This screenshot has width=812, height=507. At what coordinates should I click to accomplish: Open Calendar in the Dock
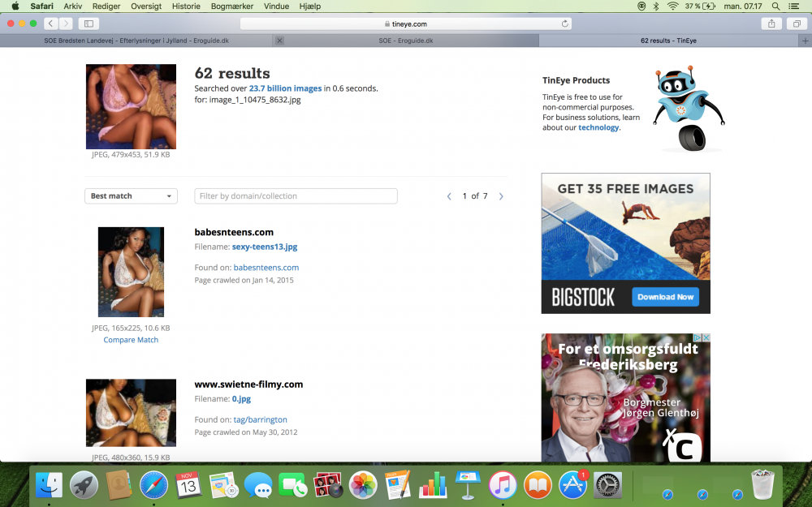click(188, 485)
